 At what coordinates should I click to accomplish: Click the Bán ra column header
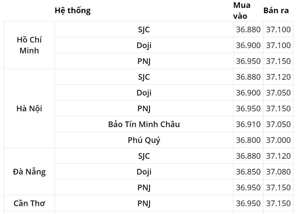276,11
